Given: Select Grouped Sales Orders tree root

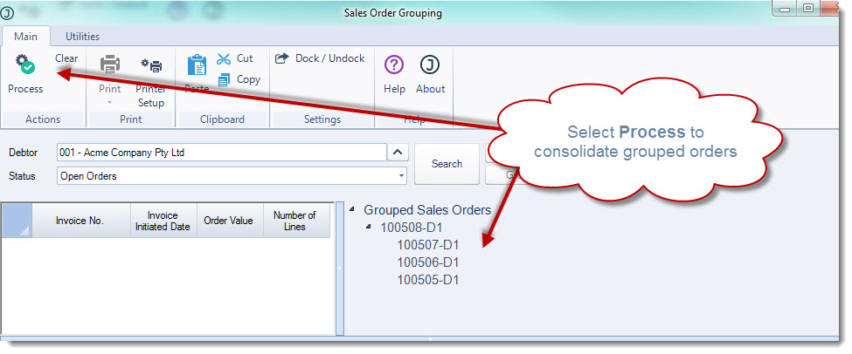Looking at the screenshot, I should [x=427, y=210].
